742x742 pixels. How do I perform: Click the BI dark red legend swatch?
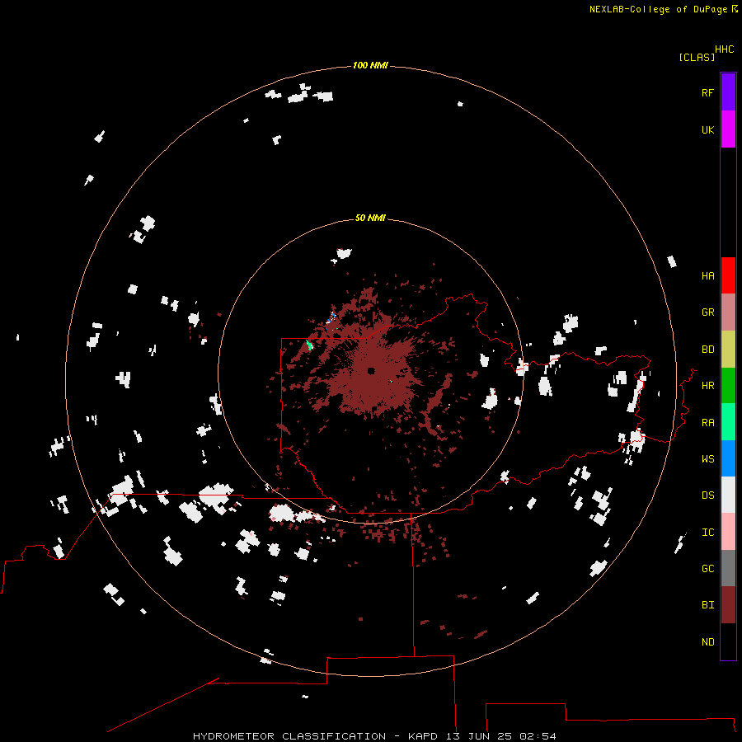point(728,605)
